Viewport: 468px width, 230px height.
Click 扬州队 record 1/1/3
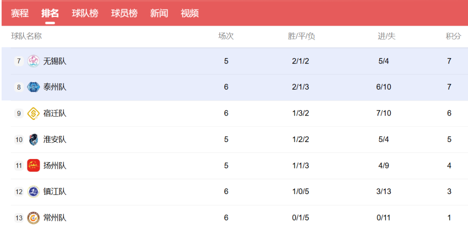point(300,165)
